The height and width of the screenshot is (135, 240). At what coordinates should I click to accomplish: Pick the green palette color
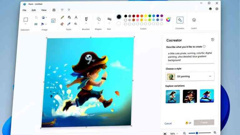point(150,16)
